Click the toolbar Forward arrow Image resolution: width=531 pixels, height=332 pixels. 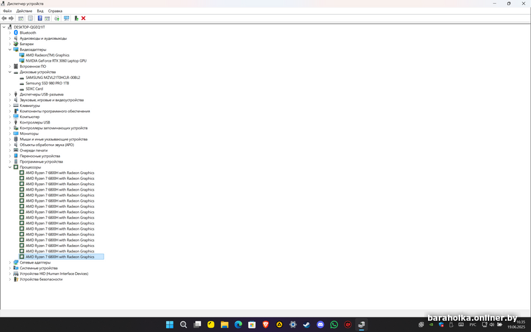coord(11,19)
